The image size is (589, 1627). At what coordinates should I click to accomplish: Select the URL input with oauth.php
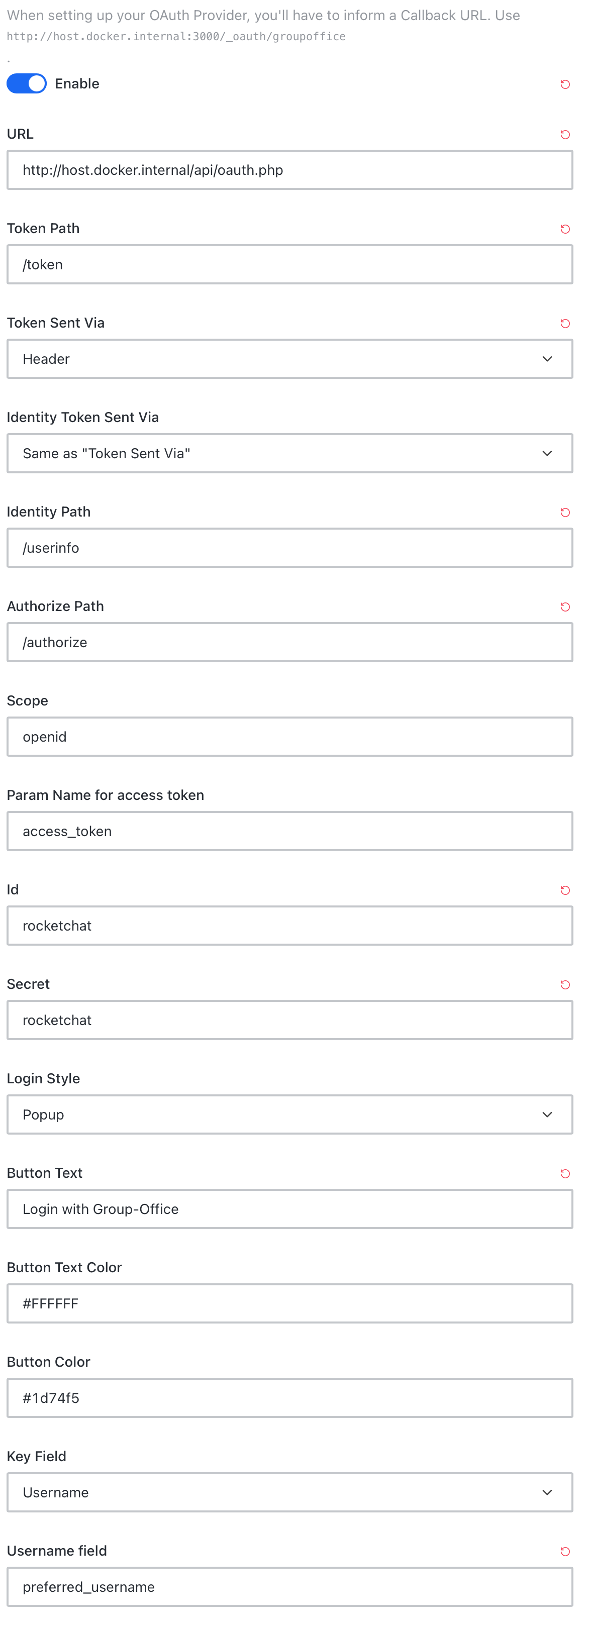point(289,170)
